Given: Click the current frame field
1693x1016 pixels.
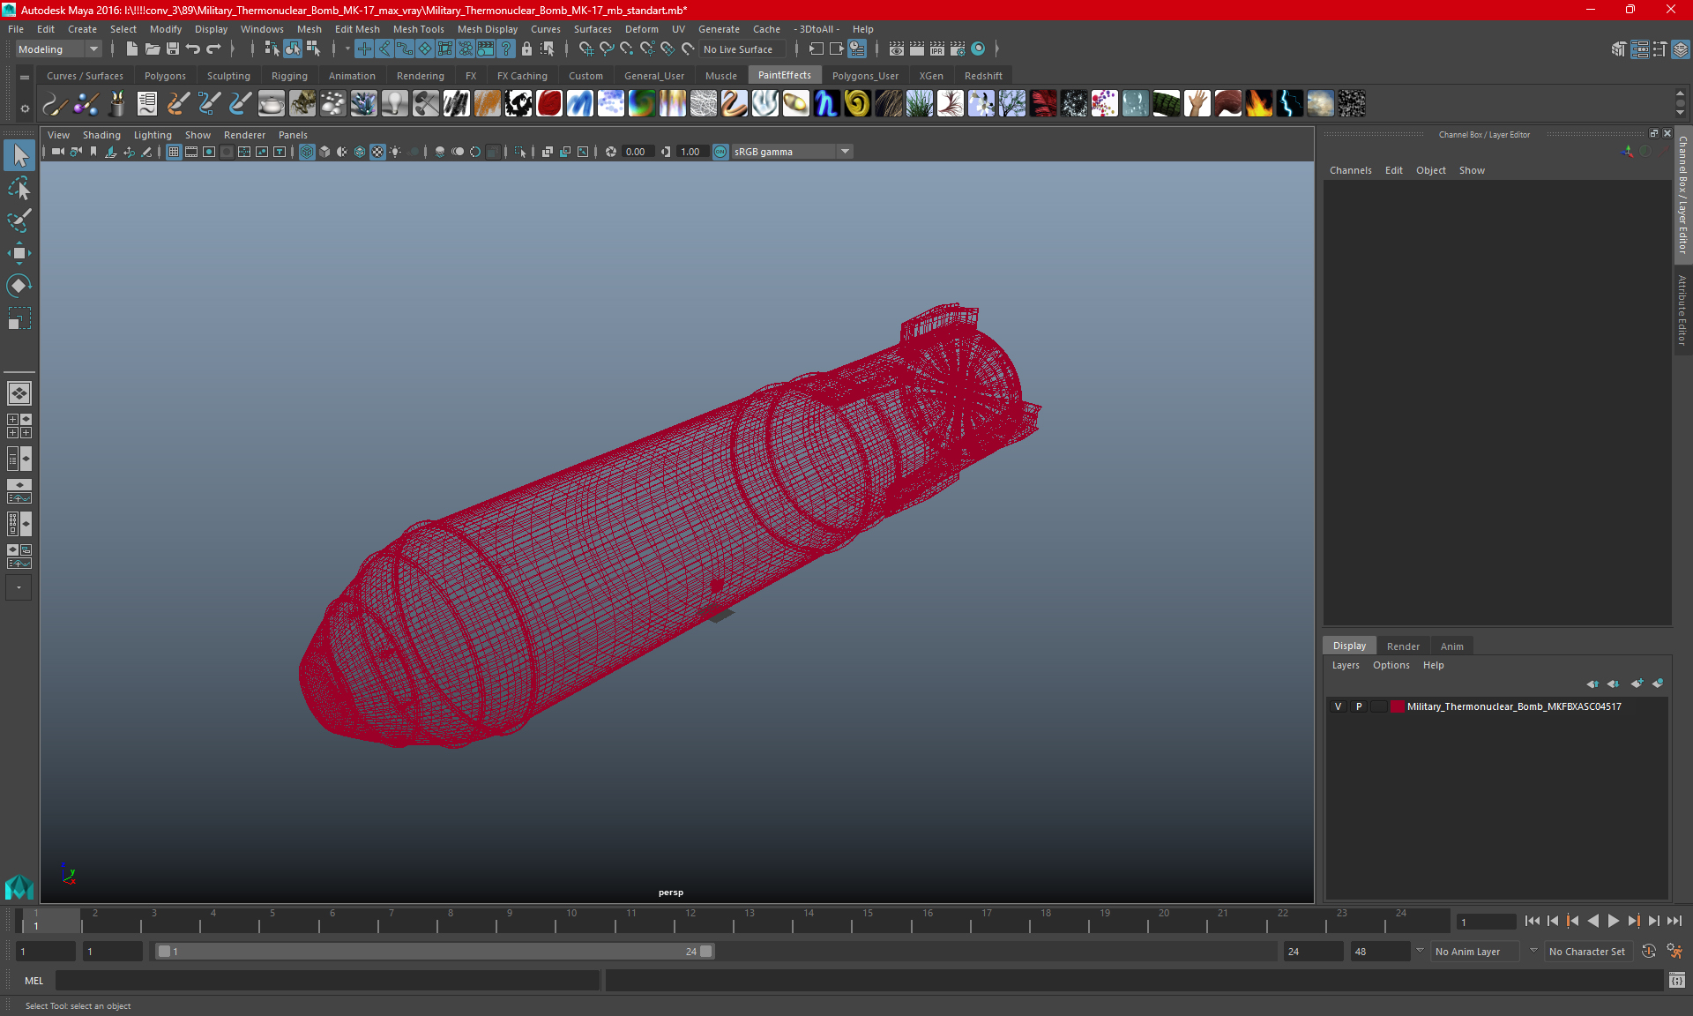Looking at the screenshot, I should [x=1485, y=922].
